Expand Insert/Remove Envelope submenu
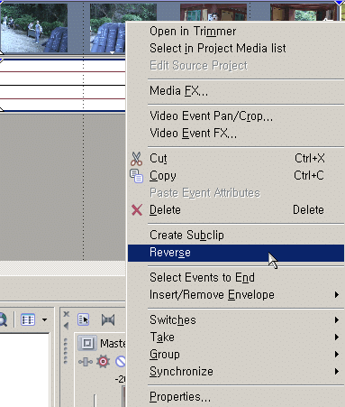The image size is (345, 407). click(x=236, y=295)
